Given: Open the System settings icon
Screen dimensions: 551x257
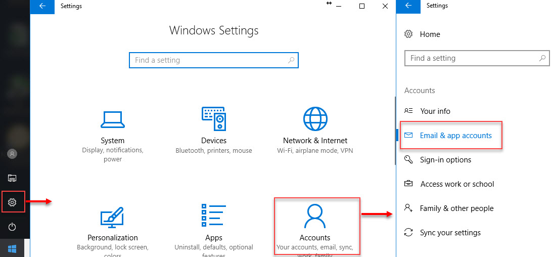Looking at the screenshot, I should 112,119.
